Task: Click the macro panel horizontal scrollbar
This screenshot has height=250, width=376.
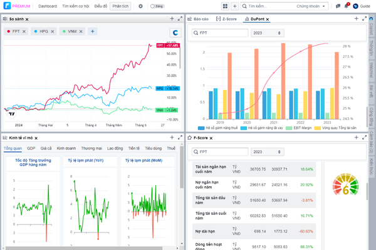Action: click(84, 248)
